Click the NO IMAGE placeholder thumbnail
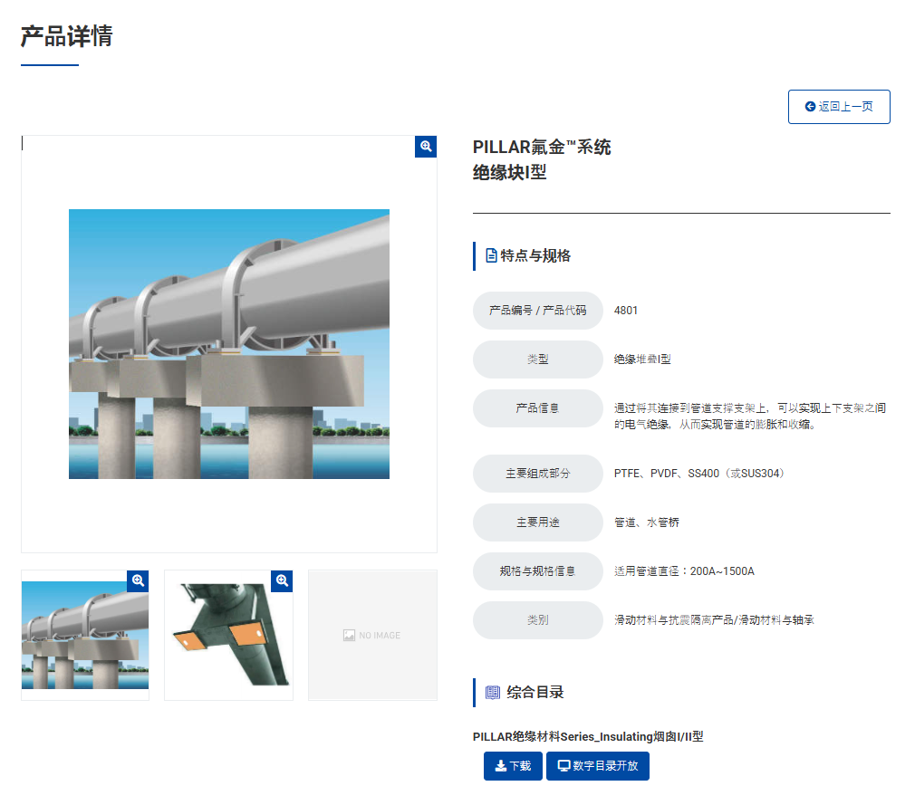 (372, 635)
